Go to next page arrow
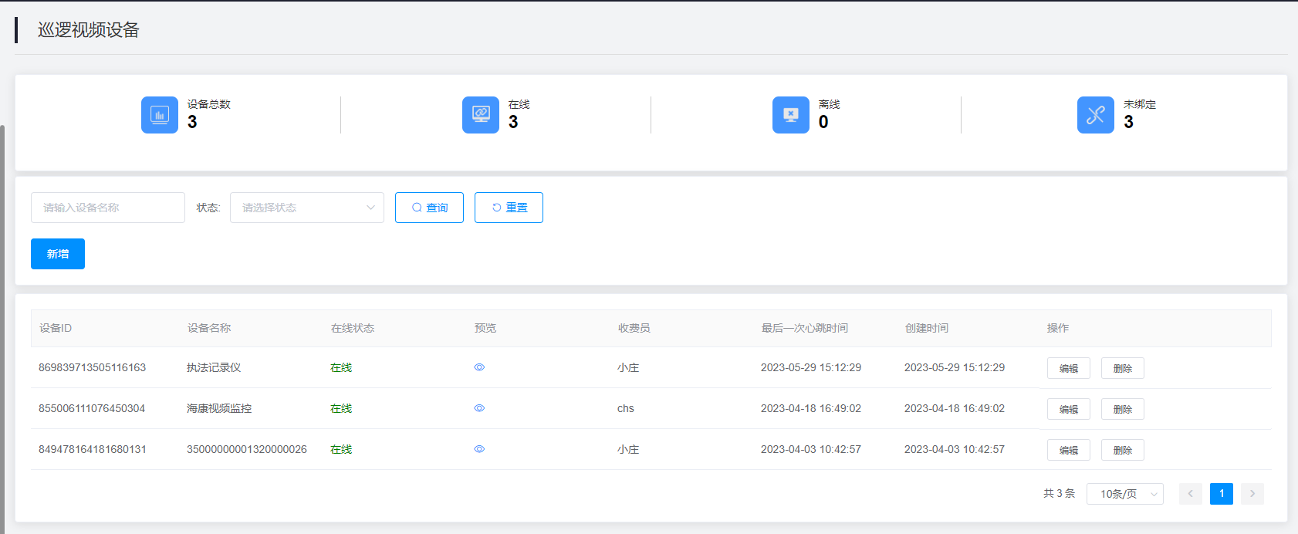Image resolution: width=1298 pixels, height=534 pixels. pos(1252,494)
